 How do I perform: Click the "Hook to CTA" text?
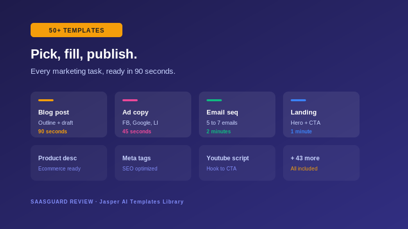pos(221,168)
